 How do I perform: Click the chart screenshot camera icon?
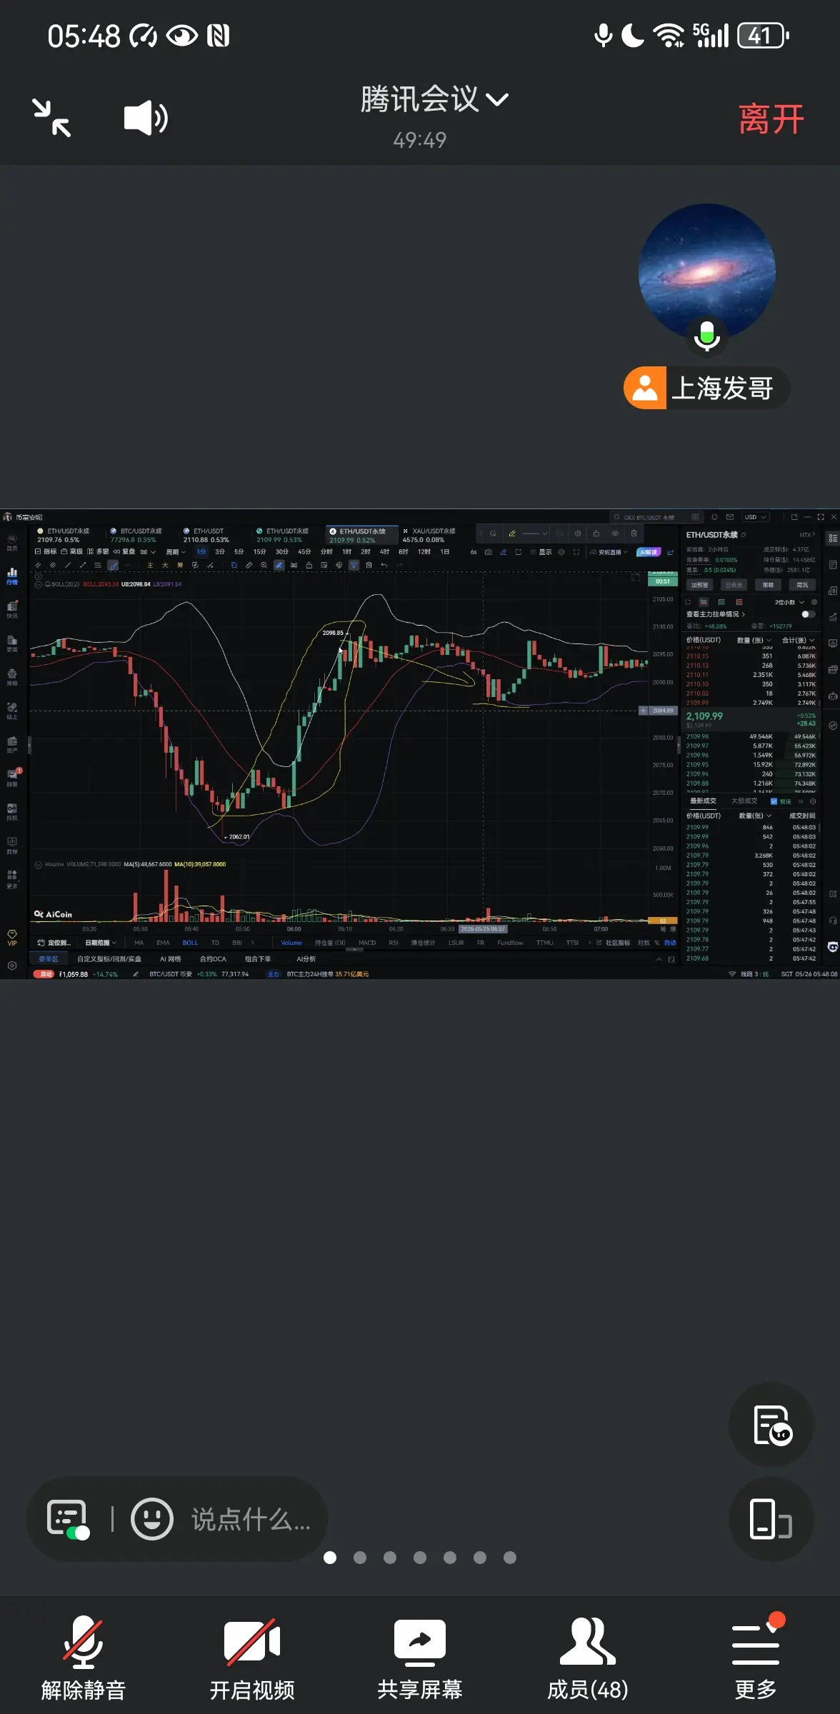tap(488, 552)
